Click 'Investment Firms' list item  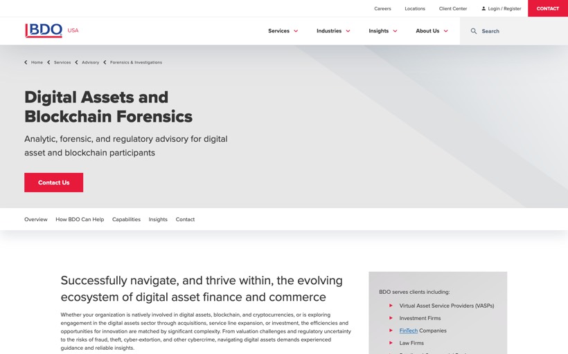coord(420,318)
